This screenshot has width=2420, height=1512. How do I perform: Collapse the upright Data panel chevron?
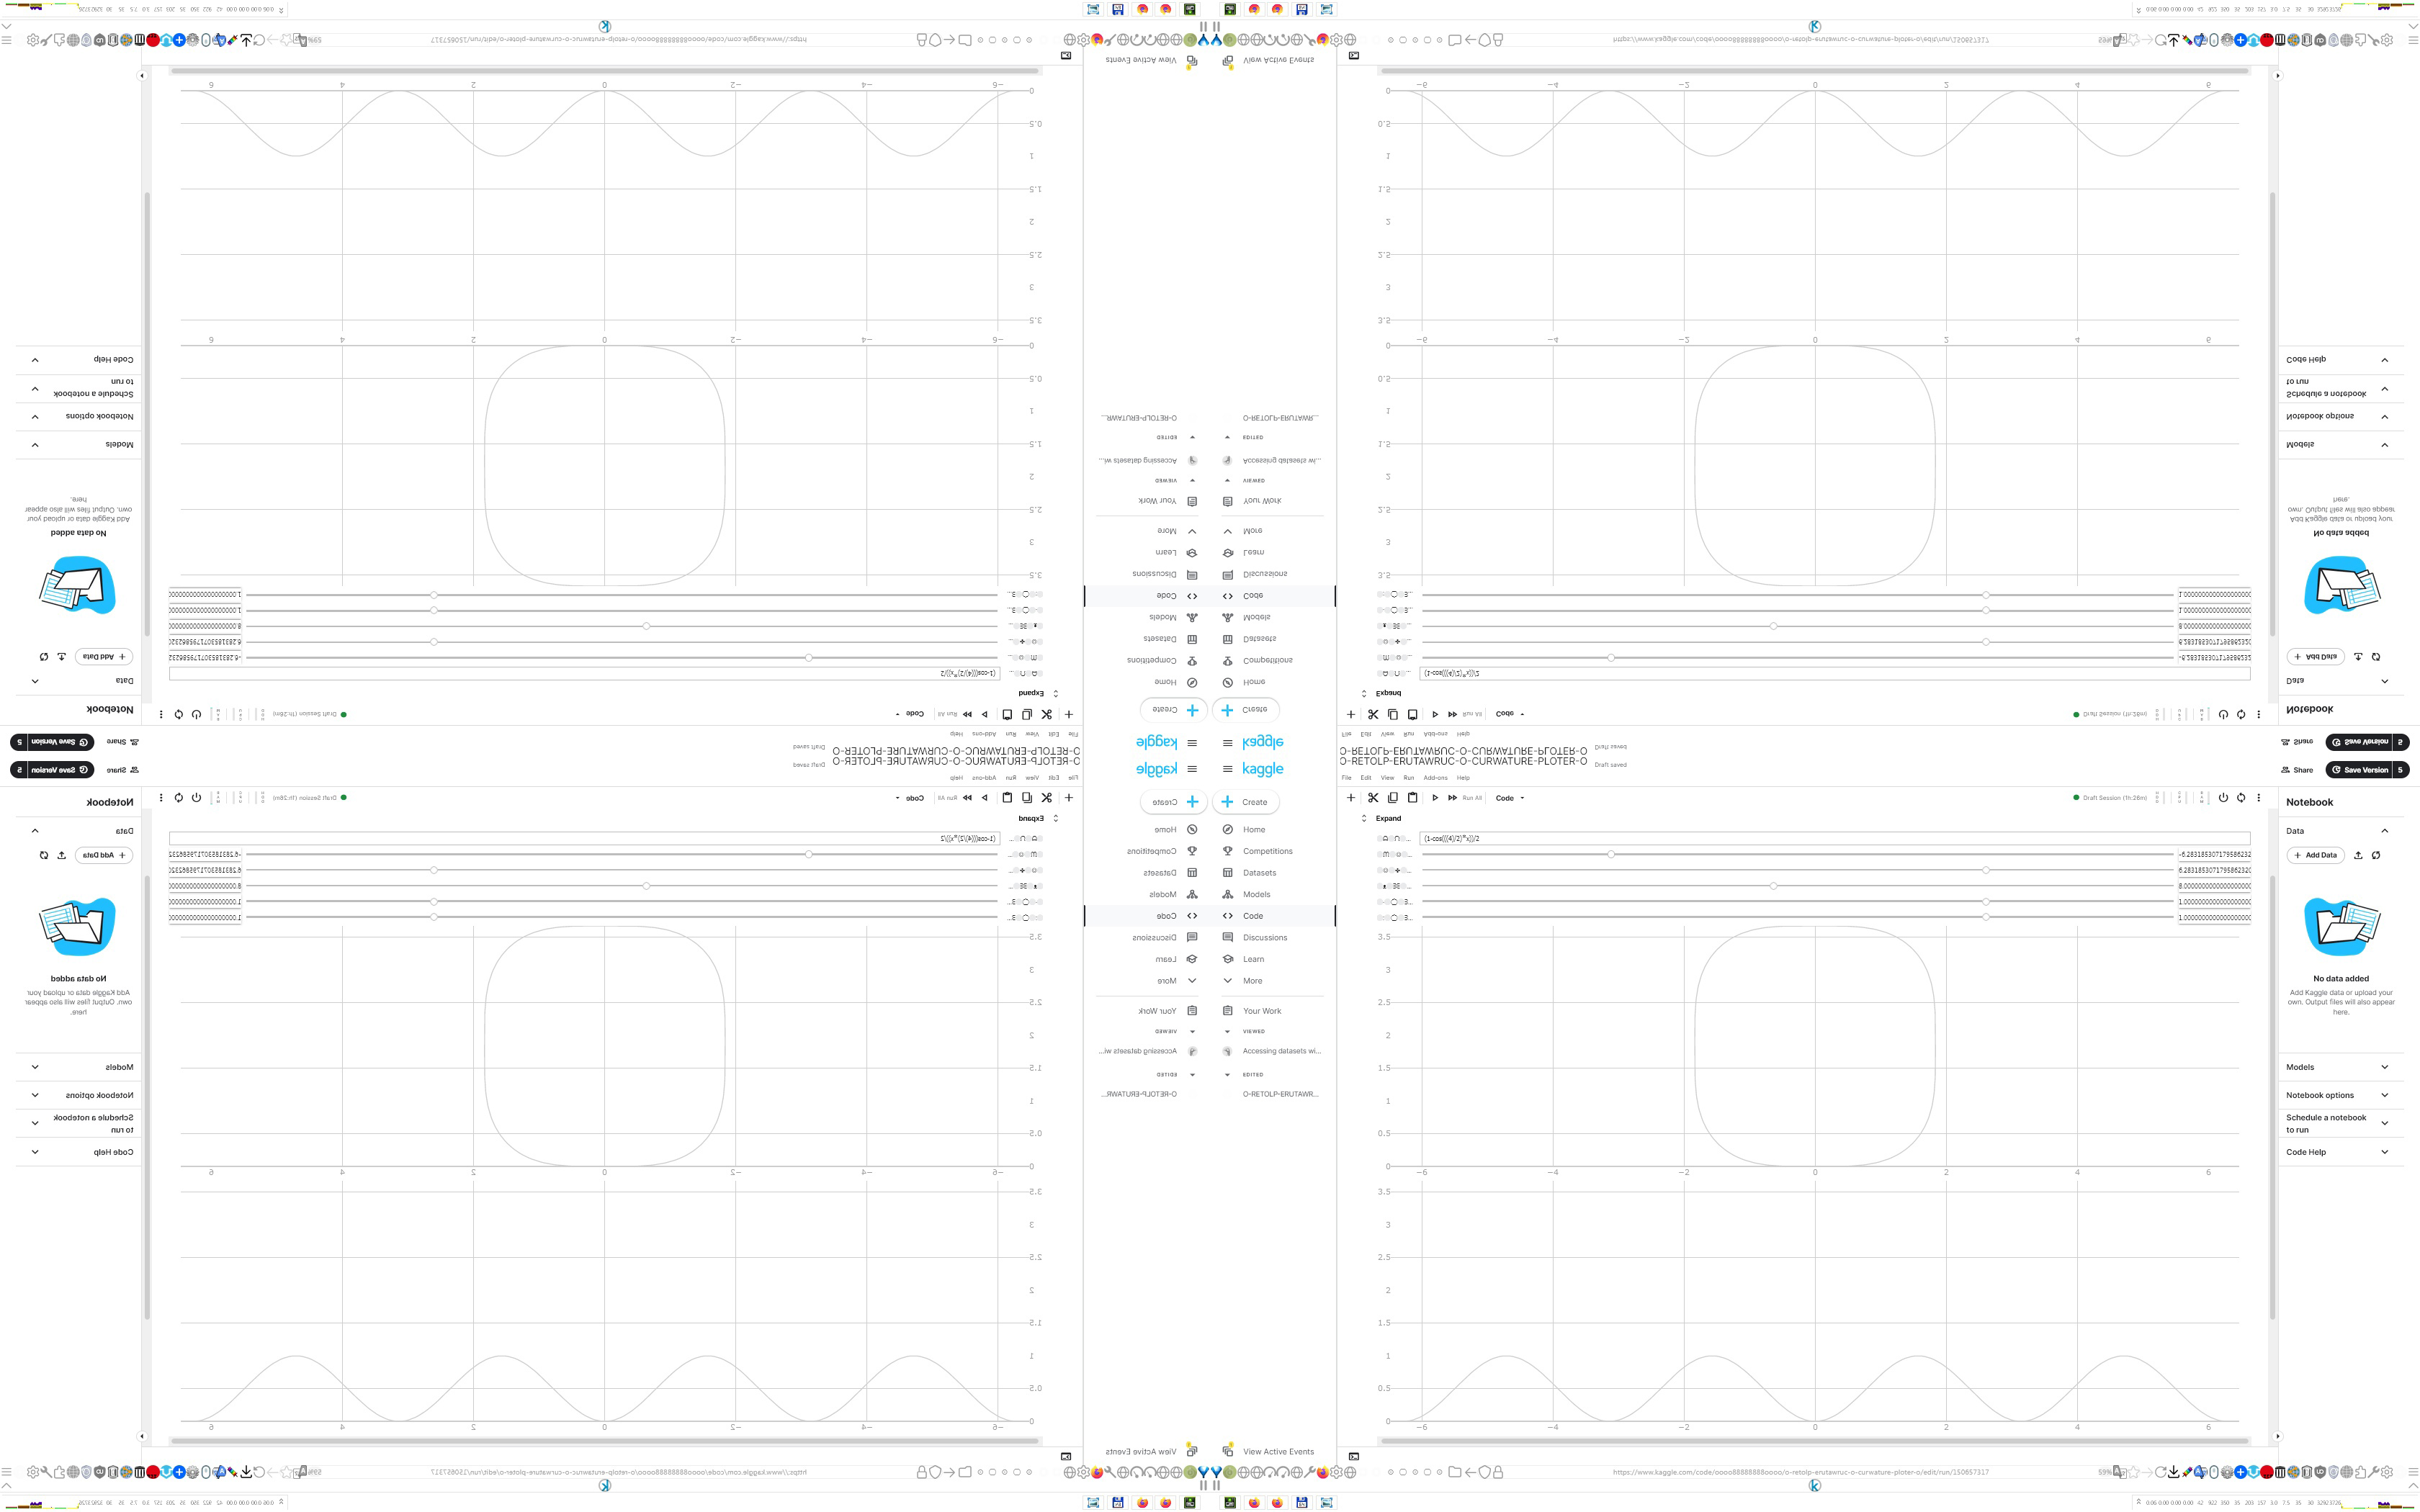coord(2384,831)
